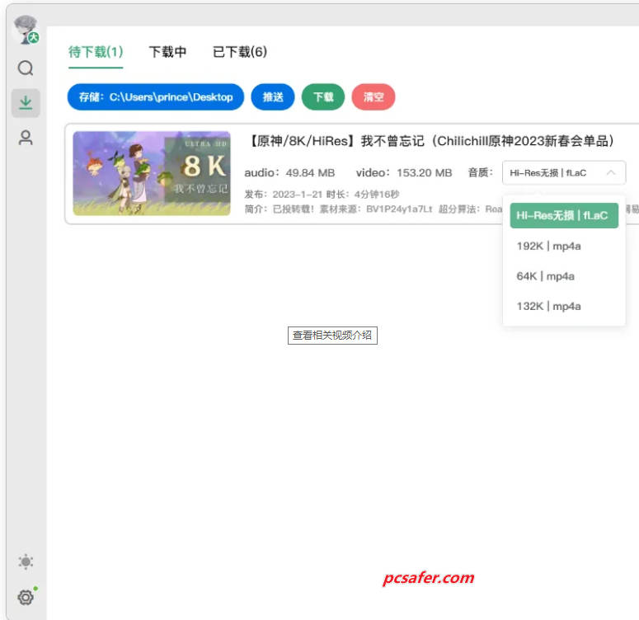639x620 pixels.
Task: Click the user avatar in the sidebar
Action: (x=26, y=30)
